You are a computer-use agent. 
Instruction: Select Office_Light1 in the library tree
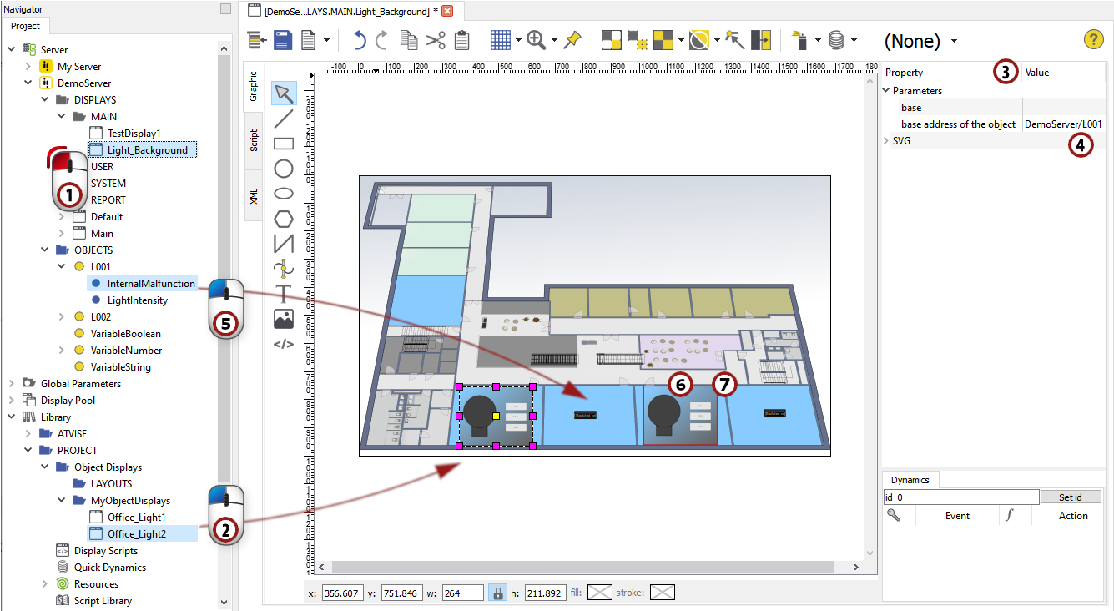pos(136,518)
